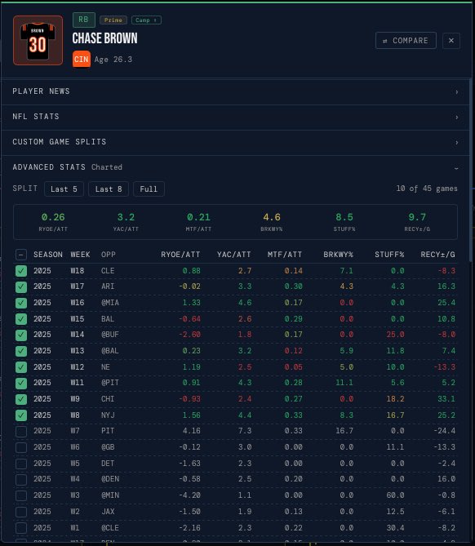
Task: Check the W7 PIT game row
Action: pyautogui.click(x=21, y=431)
